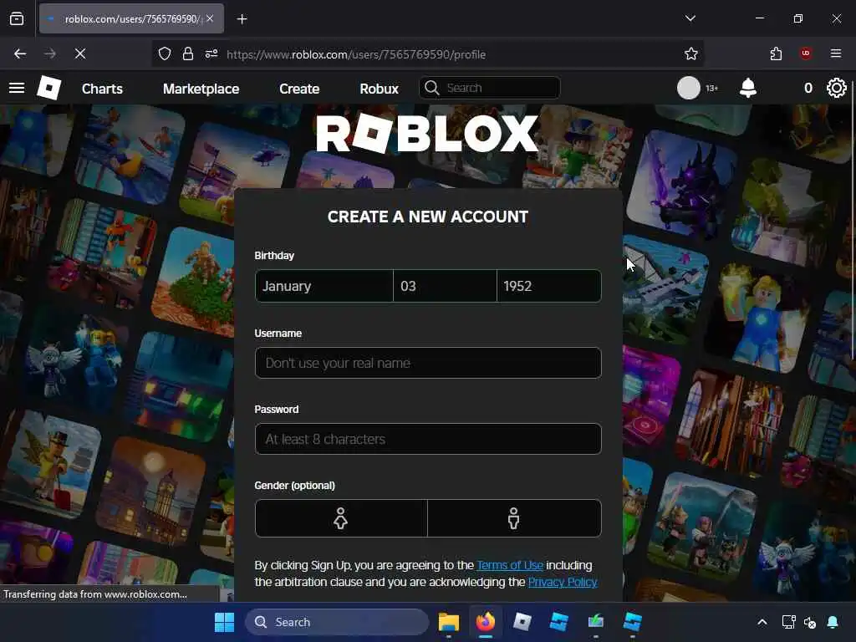Show hidden system tray icons

[x=762, y=622]
